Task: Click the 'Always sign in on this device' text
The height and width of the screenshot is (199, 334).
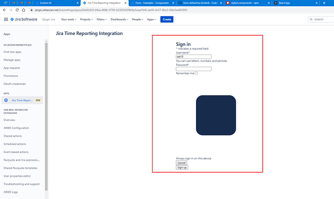Action: tap(194, 158)
